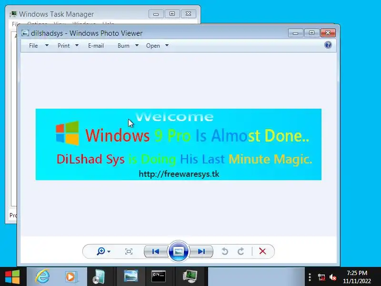This screenshot has width=381, height=286.
Task: Rotate the image clockwise
Action: (x=241, y=251)
